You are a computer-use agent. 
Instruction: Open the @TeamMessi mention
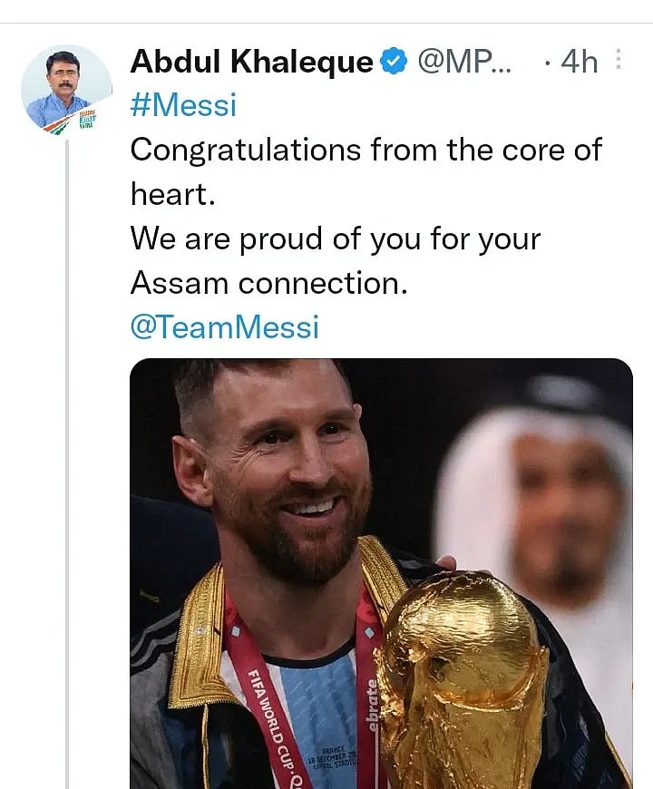224,326
